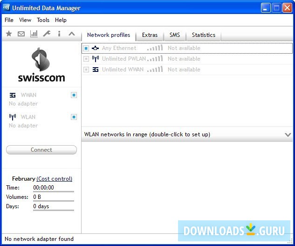Click the 'No network adapter found' status text
This screenshot has width=295, height=246.
[x=39, y=239]
